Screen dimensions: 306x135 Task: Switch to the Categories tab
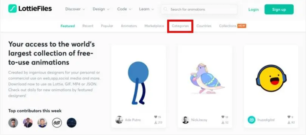[x=180, y=26]
